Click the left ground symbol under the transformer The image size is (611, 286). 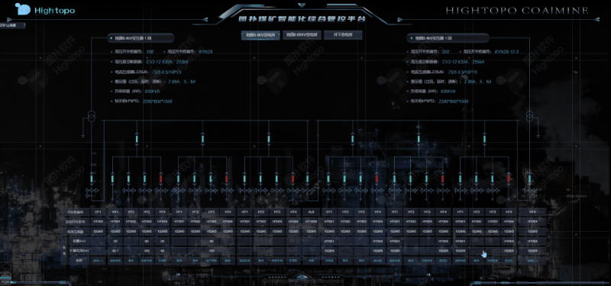(82, 137)
